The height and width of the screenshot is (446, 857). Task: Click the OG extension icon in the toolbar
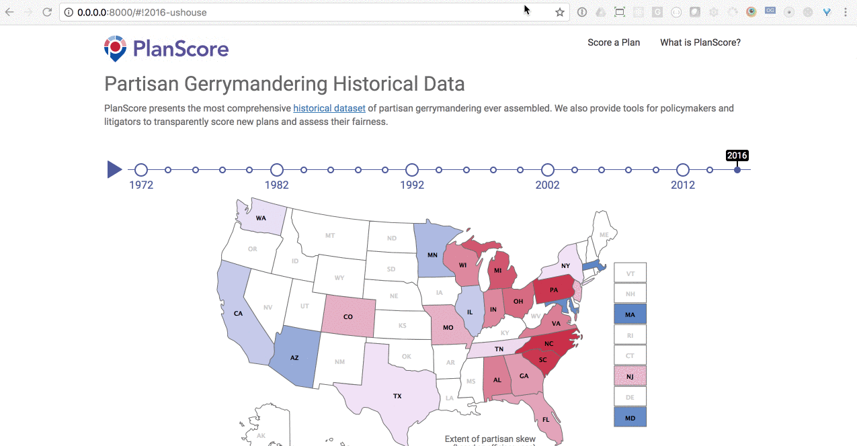(770, 11)
